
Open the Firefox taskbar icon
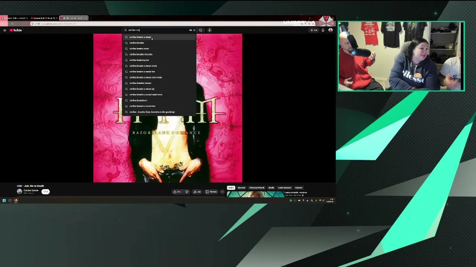(16, 201)
